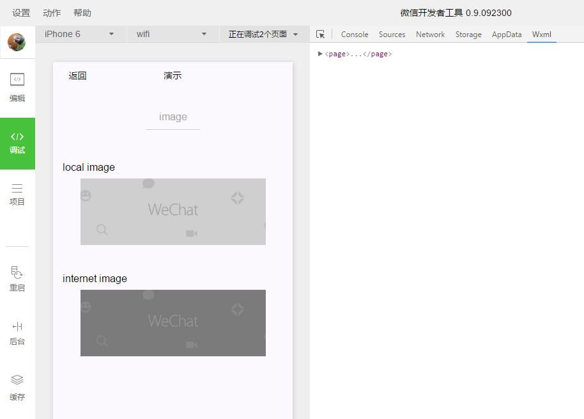The width and height of the screenshot is (584, 419).
Task: Open the 正在调试2个页面 dropdown
Action: click(263, 35)
